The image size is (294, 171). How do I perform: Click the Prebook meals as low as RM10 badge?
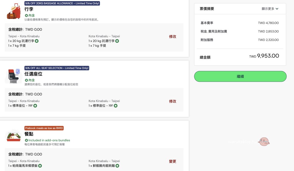pyautogui.click(x=44, y=128)
